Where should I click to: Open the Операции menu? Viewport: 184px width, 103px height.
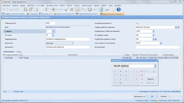(7, 5)
